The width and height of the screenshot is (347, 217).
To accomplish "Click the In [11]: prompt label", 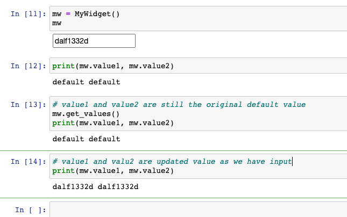I will coord(29,14).
